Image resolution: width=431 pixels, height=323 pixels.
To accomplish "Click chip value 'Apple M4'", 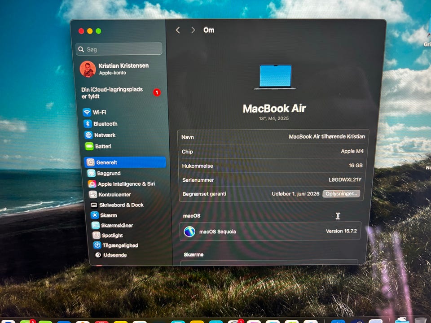I will pyautogui.click(x=352, y=151).
